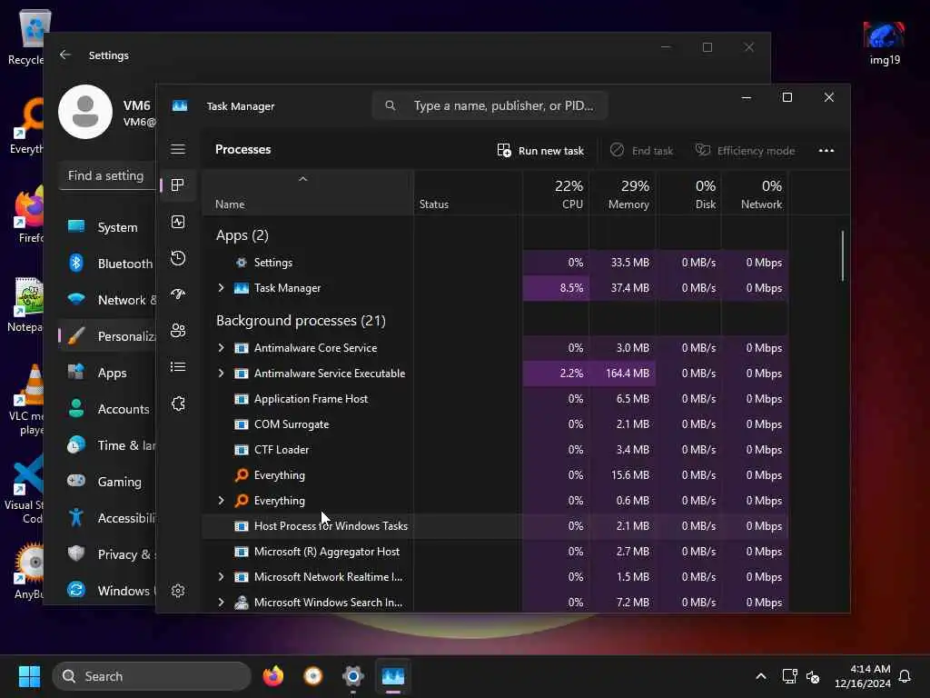Click Task Manager icon on the taskbar
Screen dimensions: 930x698
[x=392, y=676]
